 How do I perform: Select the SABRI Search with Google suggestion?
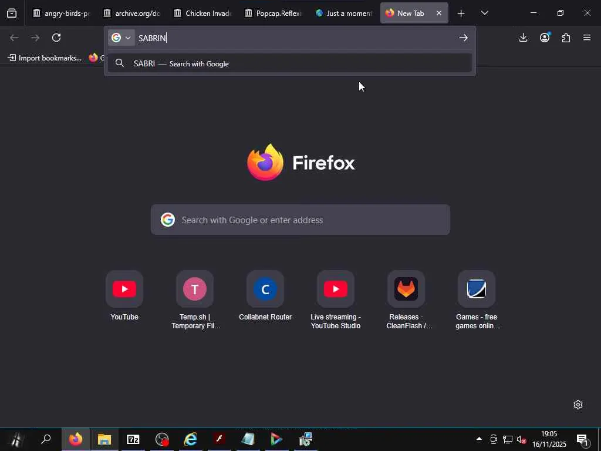tap(290, 63)
